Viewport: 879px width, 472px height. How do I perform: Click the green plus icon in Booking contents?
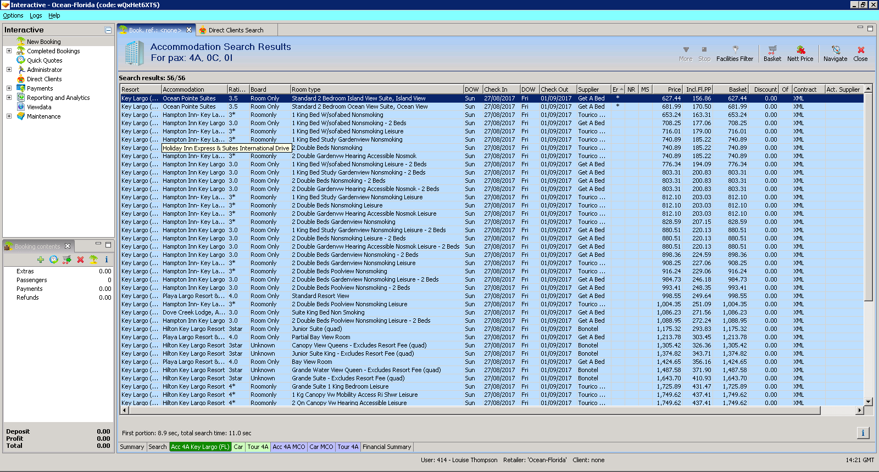pos(41,260)
